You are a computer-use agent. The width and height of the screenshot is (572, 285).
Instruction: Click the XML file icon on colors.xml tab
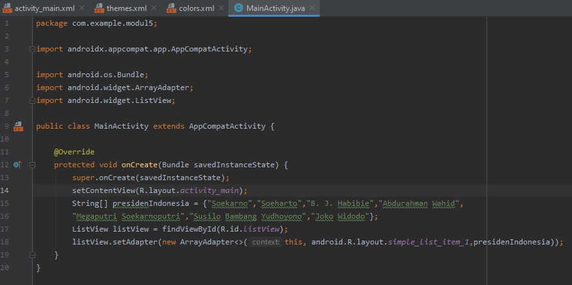tap(171, 8)
